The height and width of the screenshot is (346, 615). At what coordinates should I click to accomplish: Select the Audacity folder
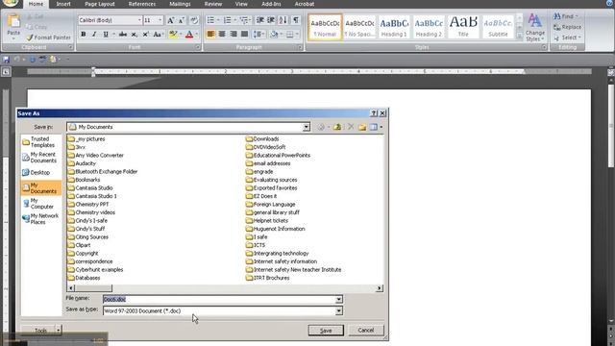pos(82,163)
